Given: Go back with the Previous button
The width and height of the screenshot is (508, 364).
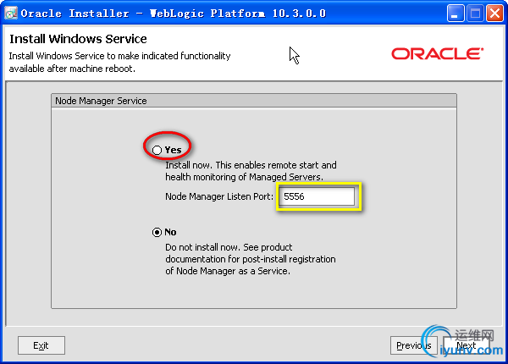Looking at the screenshot, I should [414, 345].
